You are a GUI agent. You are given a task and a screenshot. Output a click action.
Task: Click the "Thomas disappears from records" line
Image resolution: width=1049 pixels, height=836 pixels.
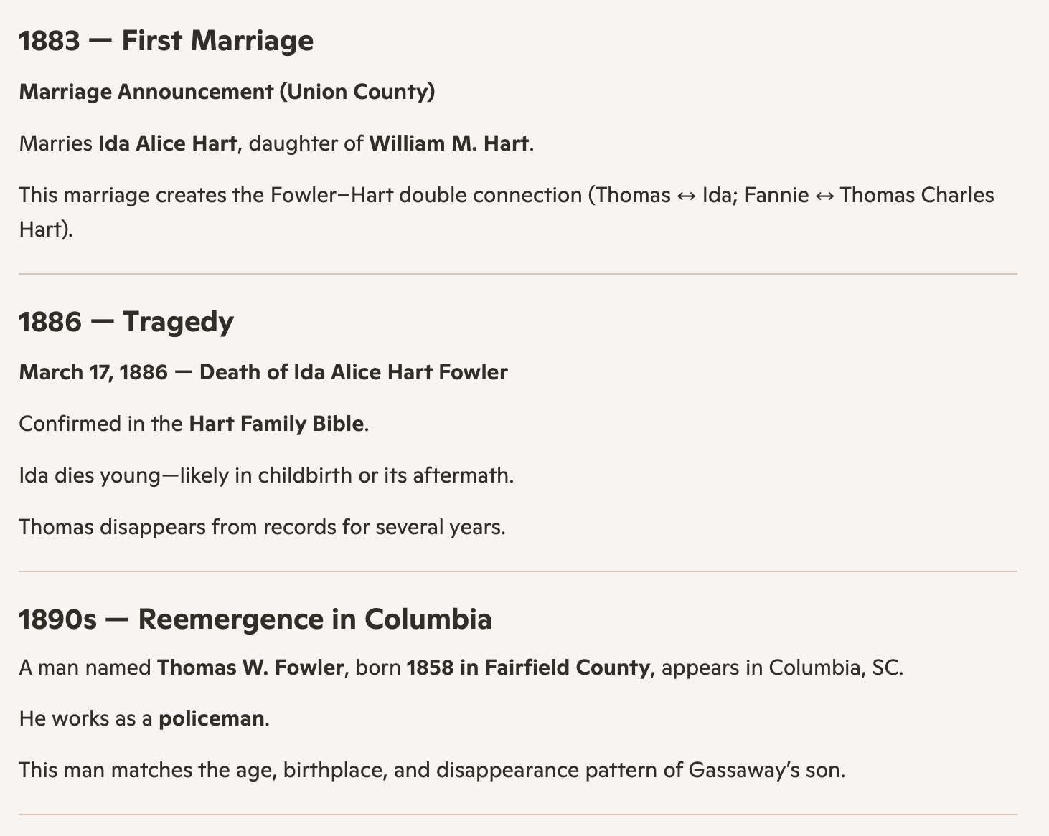[262, 527]
